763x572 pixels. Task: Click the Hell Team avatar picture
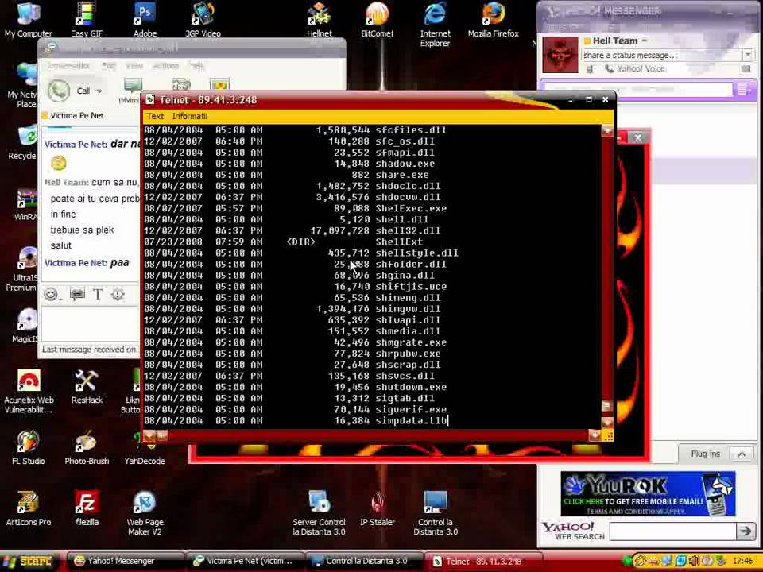tap(560, 55)
